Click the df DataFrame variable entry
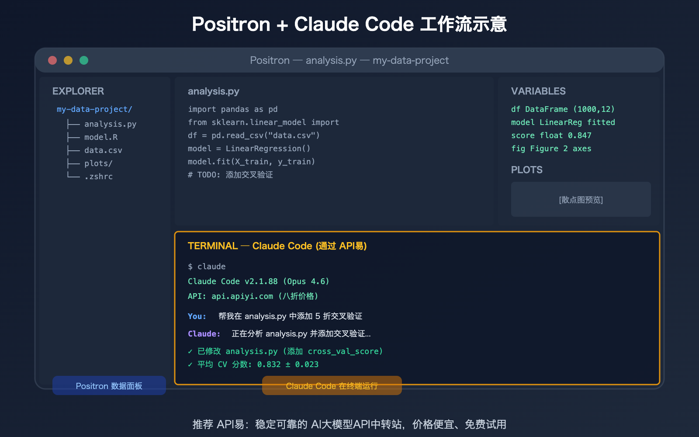 tap(563, 109)
